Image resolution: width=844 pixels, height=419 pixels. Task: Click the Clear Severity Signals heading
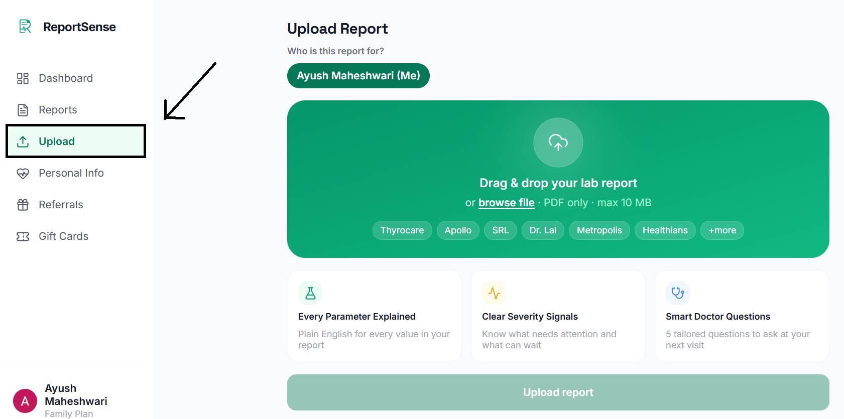click(530, 317)
